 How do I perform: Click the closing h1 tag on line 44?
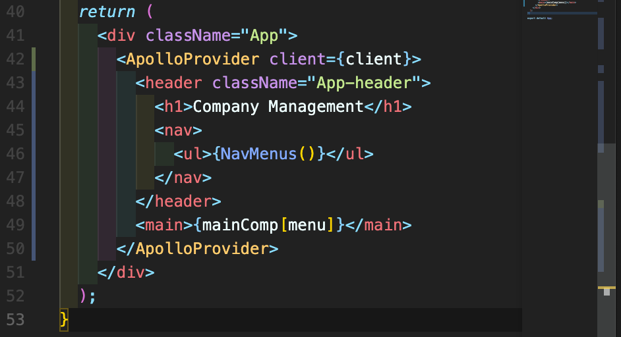click(x=388, y=107)
